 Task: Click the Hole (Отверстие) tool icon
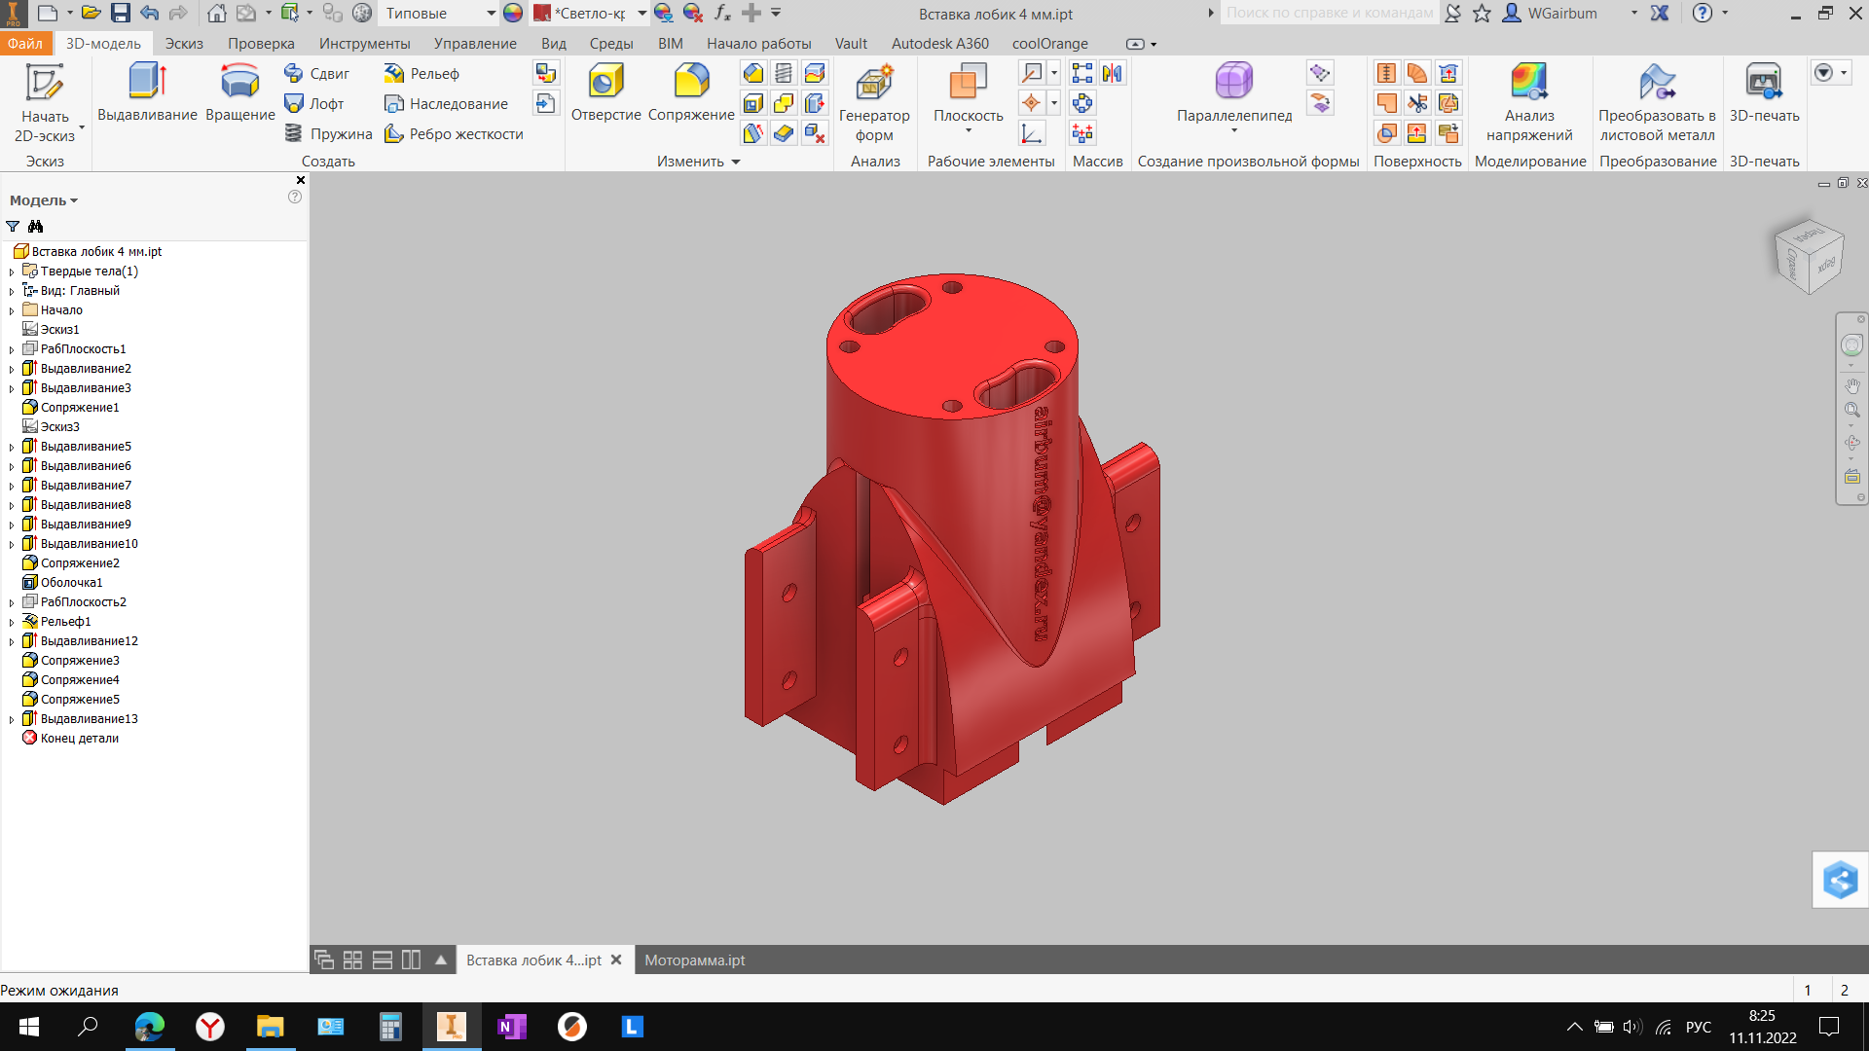[x=605, y=82]
